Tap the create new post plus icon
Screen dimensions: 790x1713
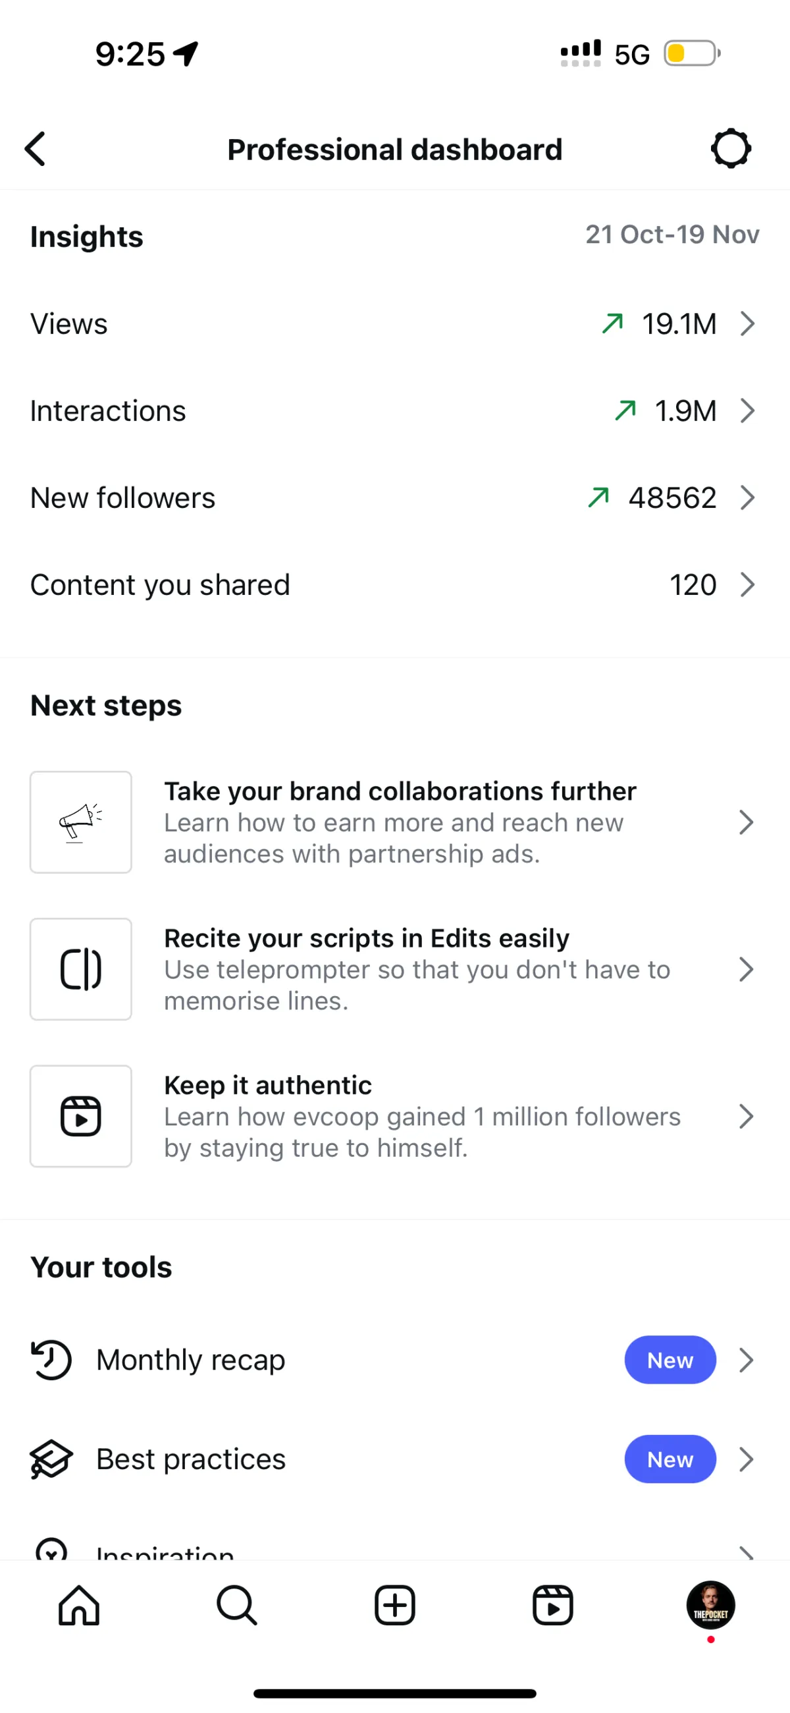tap(394, 1605)
